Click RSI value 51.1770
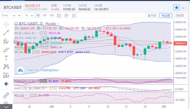This screenshot has width=190, height=109. pyautogui.click(x=44, y=95)
